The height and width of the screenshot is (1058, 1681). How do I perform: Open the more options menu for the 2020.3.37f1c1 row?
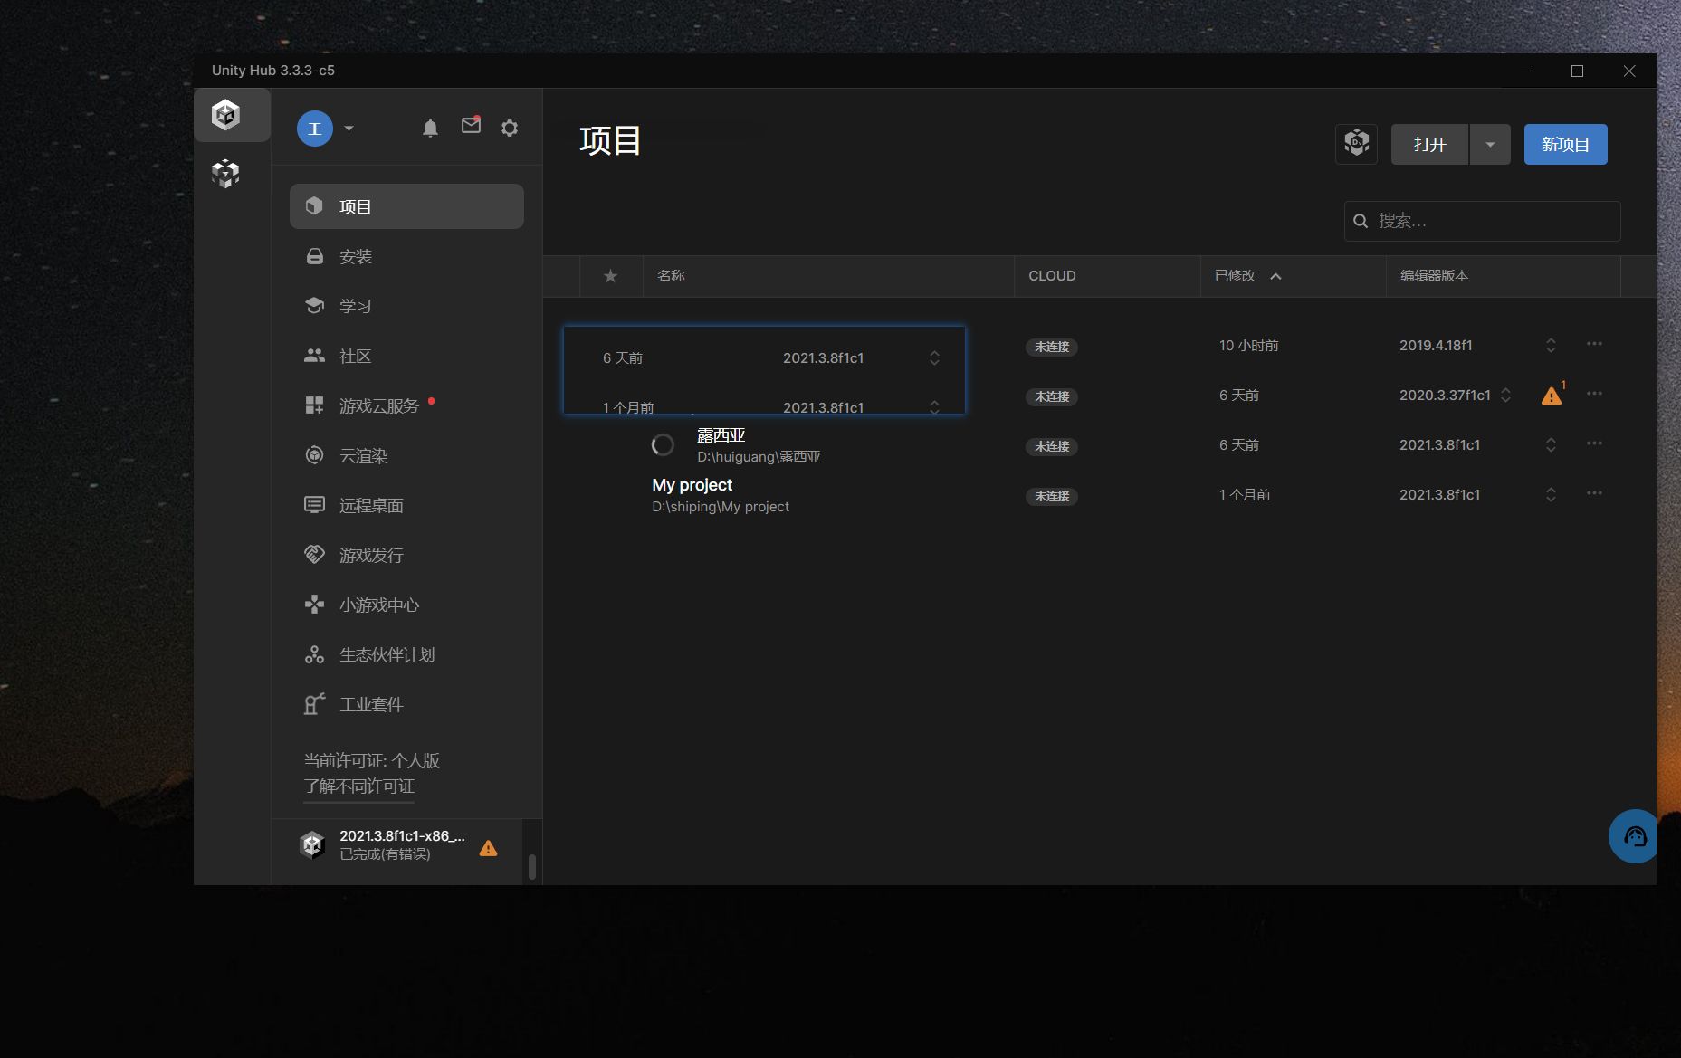point(1594,394)
